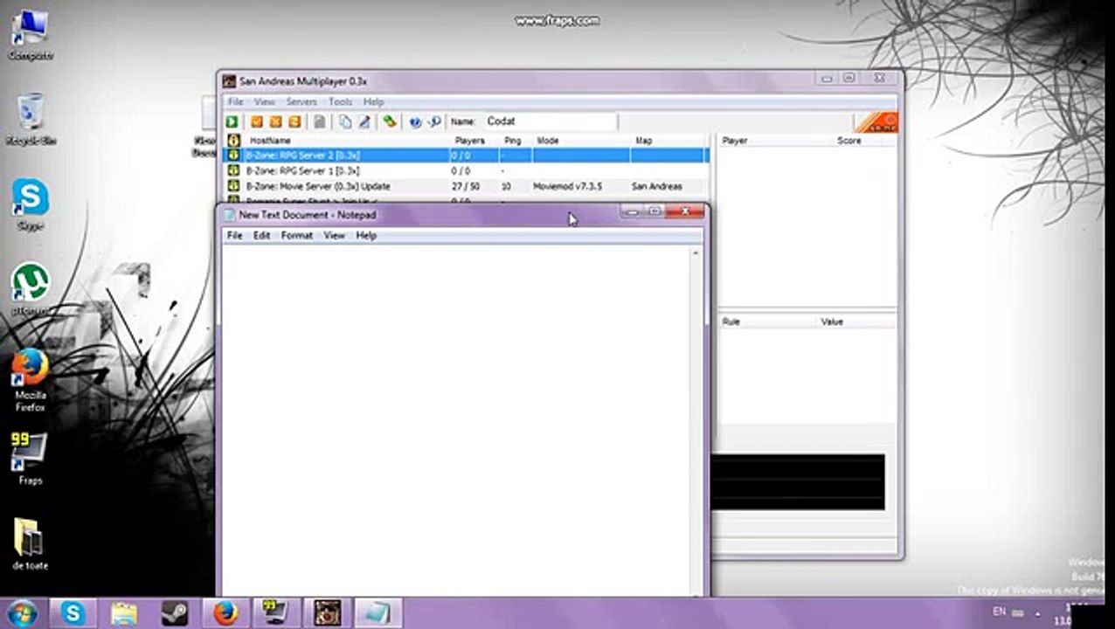1115x629 pixels.
Task: Click the Notepad taskbar button
Action: [378, 613]
